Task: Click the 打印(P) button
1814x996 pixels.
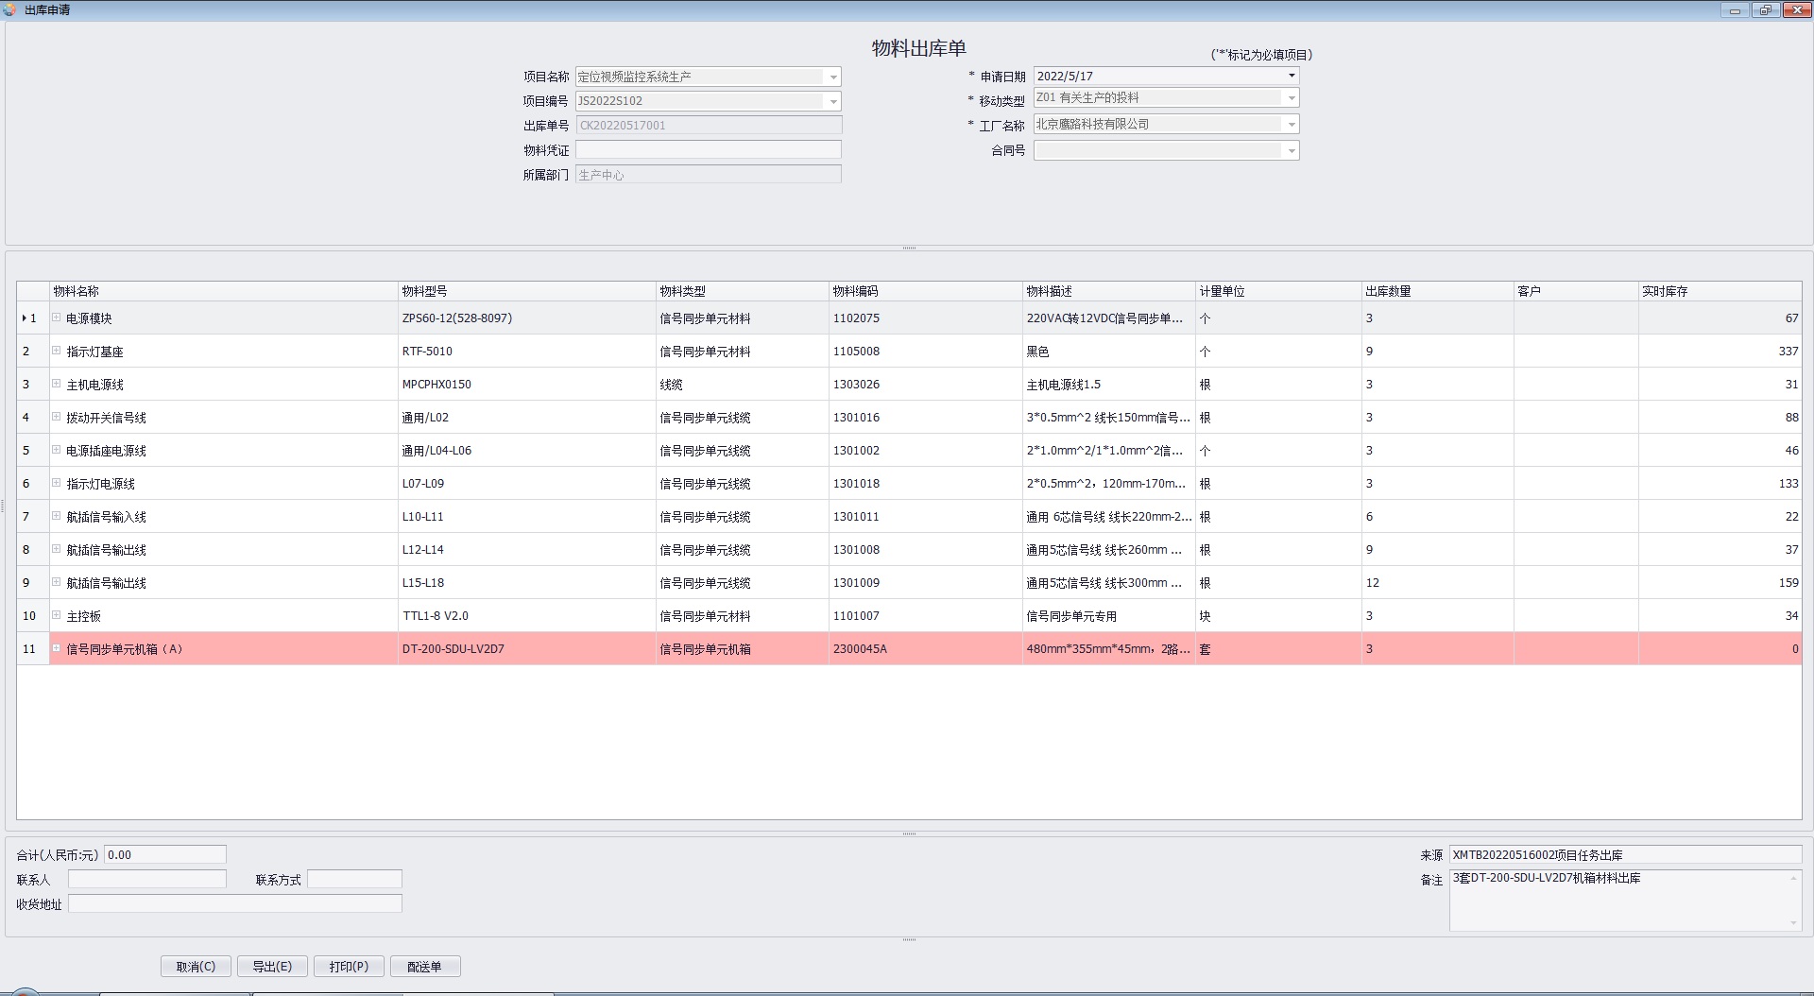Action: (x=349, y=966)
